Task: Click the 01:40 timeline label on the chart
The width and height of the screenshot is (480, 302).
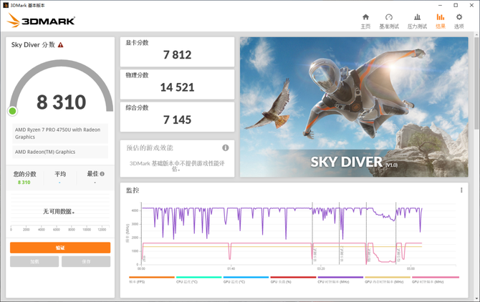Action: pos(231,268)
